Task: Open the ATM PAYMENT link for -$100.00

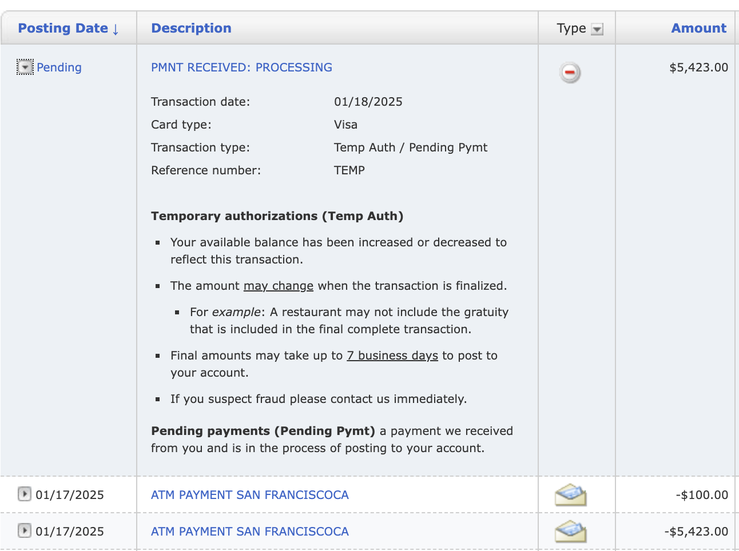Action: (250, 495)
